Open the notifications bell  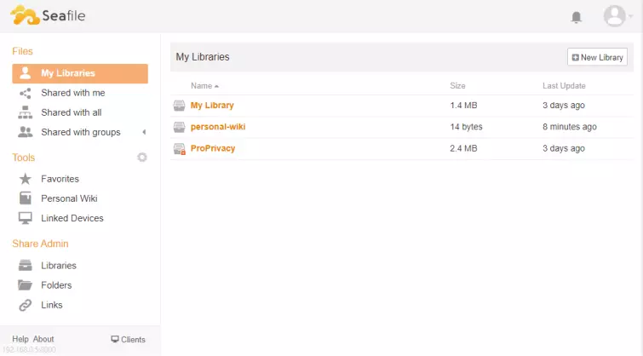[x=577, y=17]
